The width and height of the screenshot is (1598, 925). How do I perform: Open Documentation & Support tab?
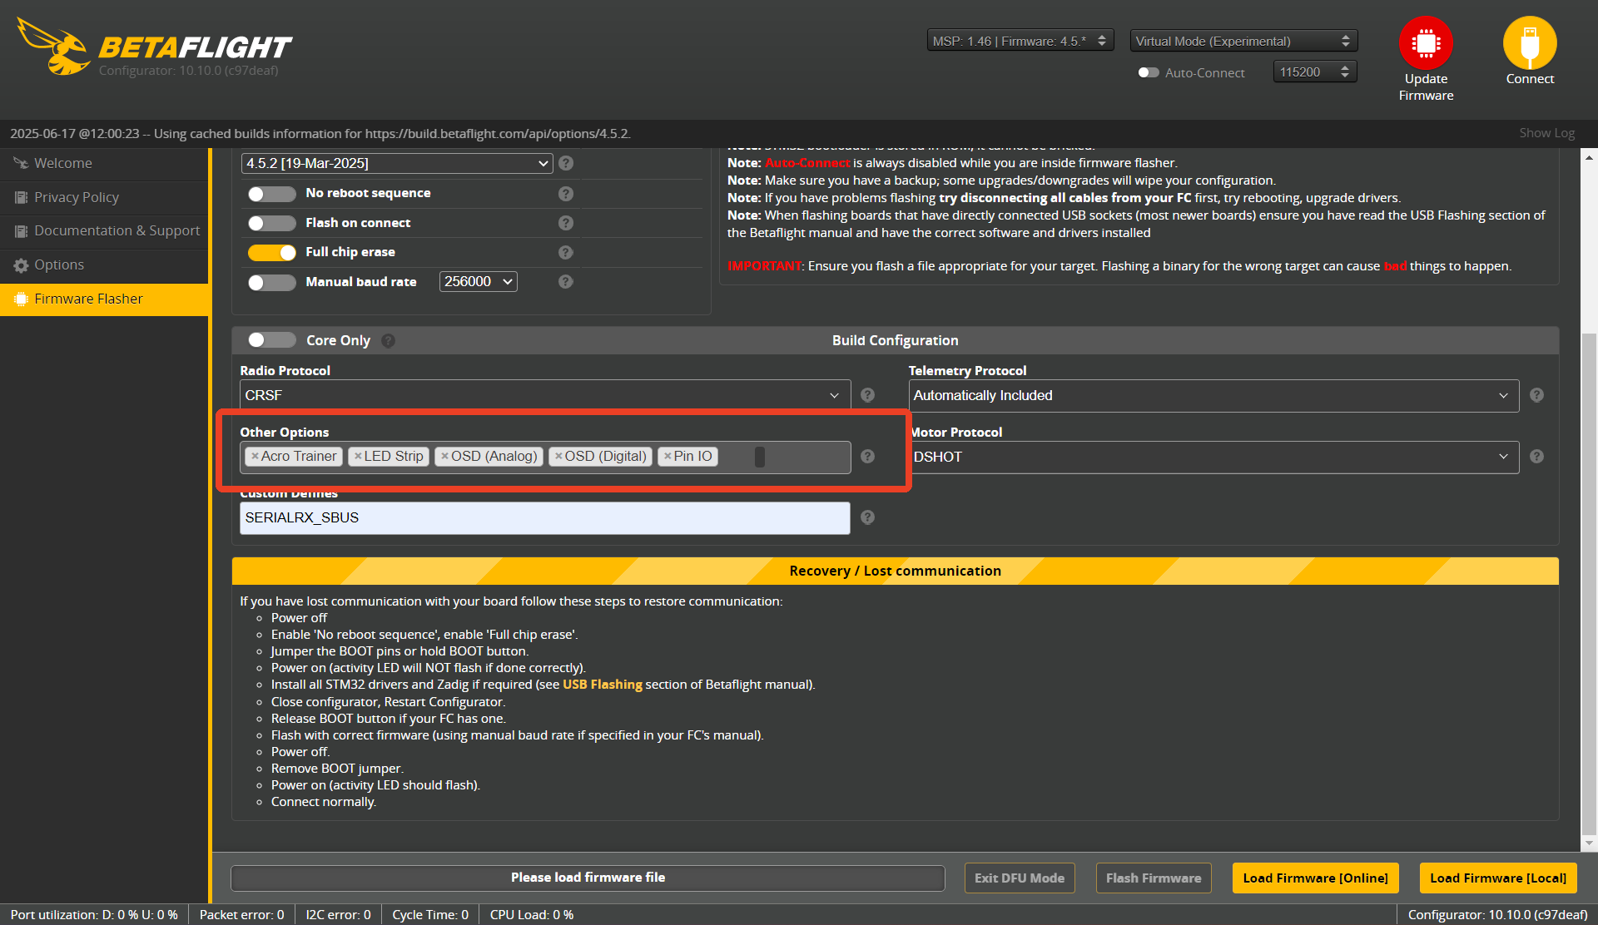[104, 230]
